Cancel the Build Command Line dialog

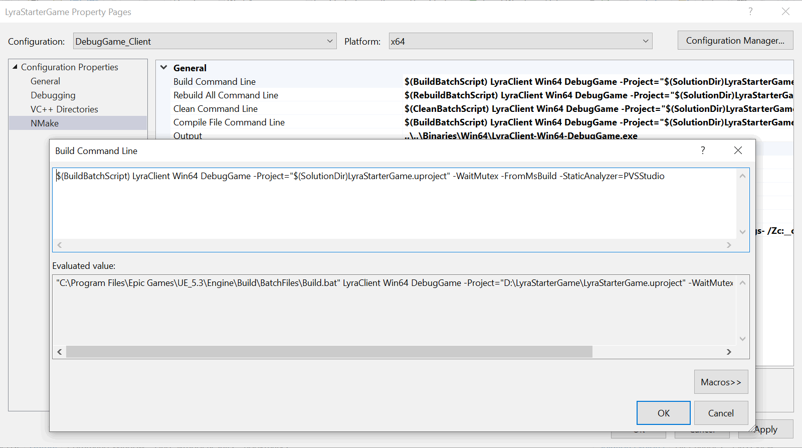point(721,413)
